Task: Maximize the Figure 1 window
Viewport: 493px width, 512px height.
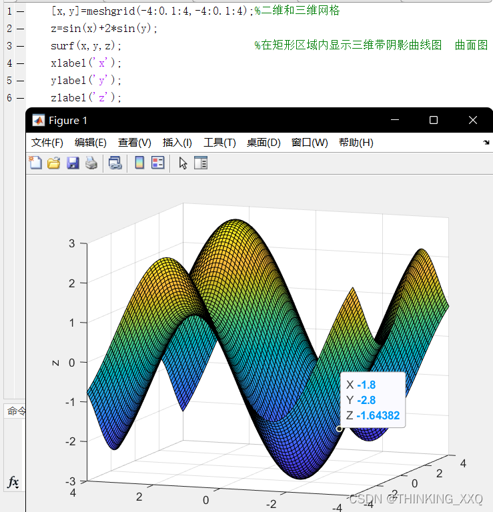Action: click(x=434, y=120)
